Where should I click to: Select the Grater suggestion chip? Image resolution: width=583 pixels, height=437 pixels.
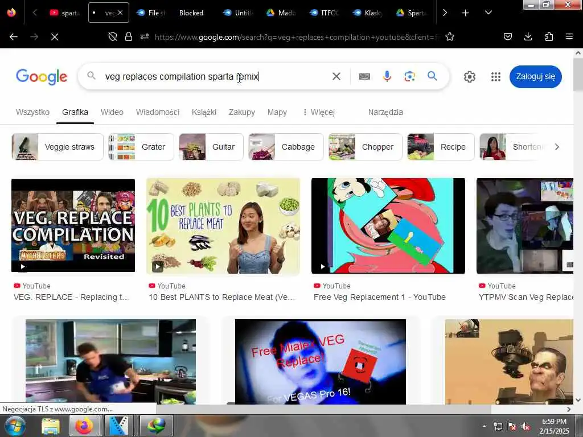click(141, 147)
